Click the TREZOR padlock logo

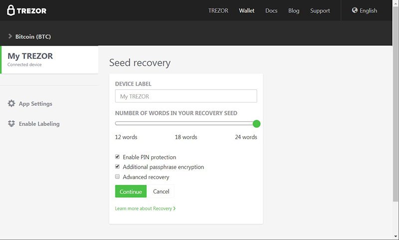coord(26,10)
